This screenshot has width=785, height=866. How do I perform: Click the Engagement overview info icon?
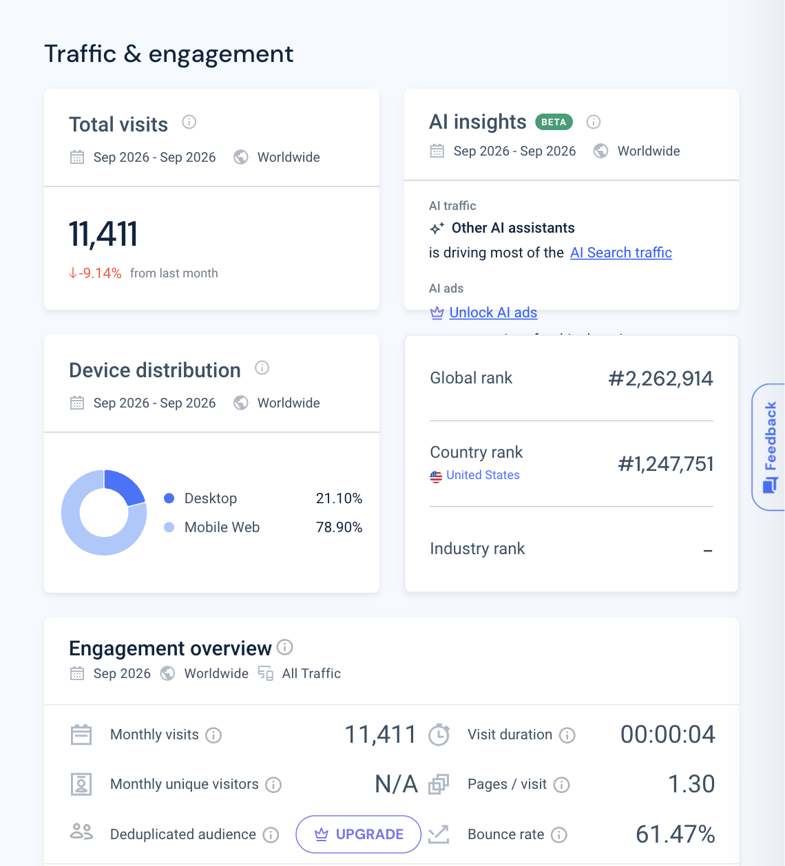coord(285,647)
